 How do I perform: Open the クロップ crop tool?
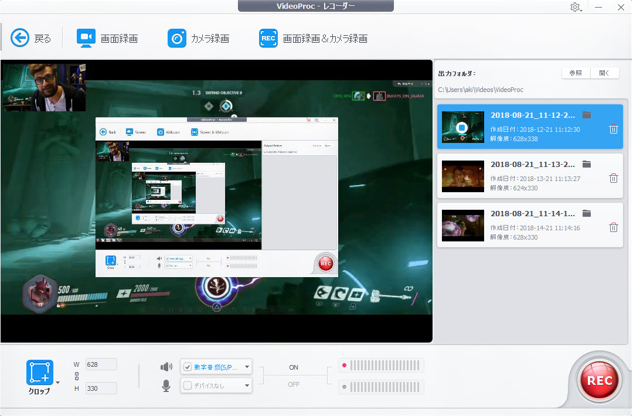click(x=39, y=371)
